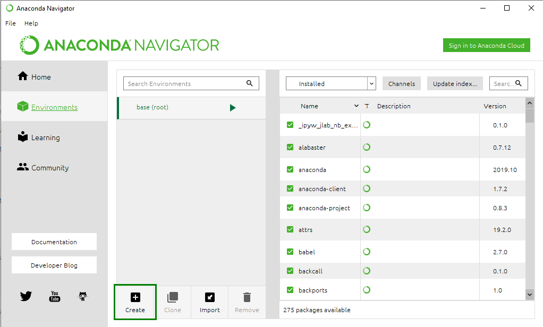Click the Name column sort arrow
The image size is (543, 327).
tap(357, 106)
